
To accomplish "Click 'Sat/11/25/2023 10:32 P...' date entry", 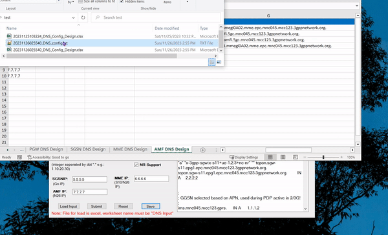I will [x=175, y=36].
